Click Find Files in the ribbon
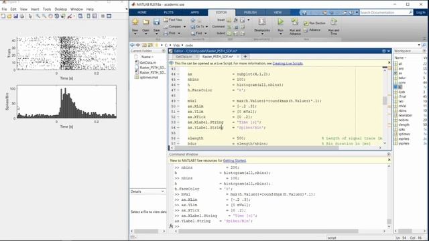The image size is (429, 241). point(173,19)
